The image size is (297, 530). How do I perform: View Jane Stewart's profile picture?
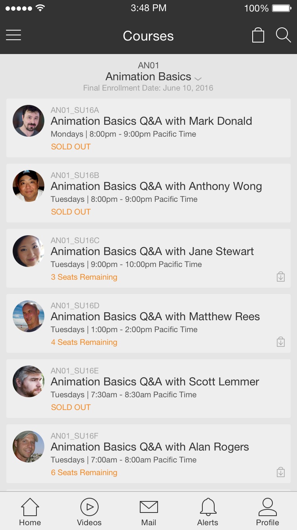[x=29, y=251]
